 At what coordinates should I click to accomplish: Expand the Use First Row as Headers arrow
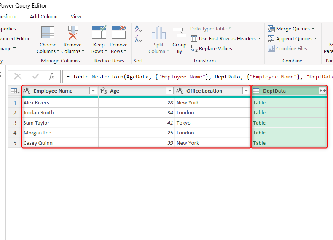pyautogui.click(x=259, y=39)
